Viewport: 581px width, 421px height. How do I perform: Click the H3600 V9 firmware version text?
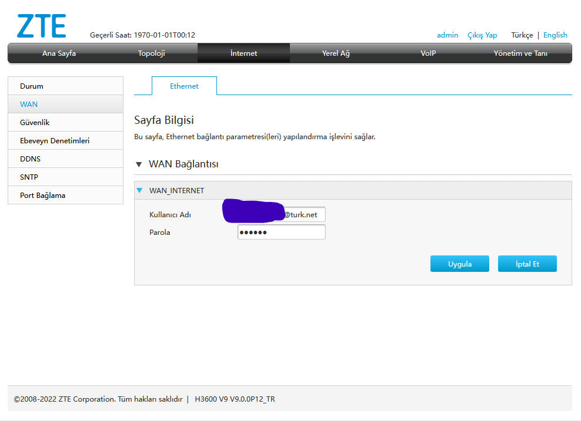[x=235, y=399]
